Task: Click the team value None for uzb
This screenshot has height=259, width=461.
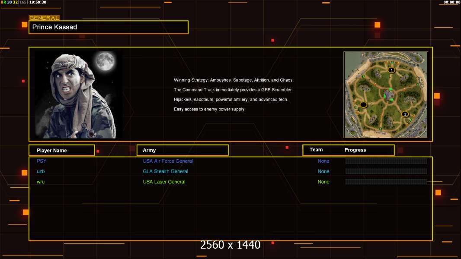Action: (323, 171)
